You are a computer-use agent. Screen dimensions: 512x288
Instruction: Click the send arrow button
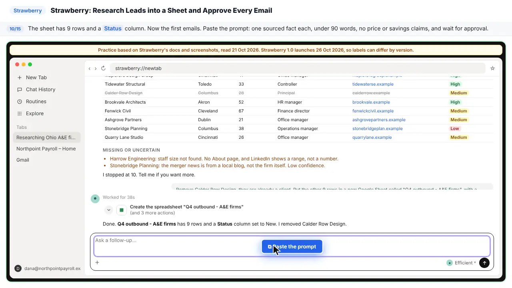coord(484,263)
